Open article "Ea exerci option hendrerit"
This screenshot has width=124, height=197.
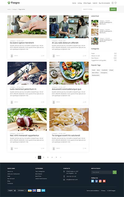(x=22, y=43)
